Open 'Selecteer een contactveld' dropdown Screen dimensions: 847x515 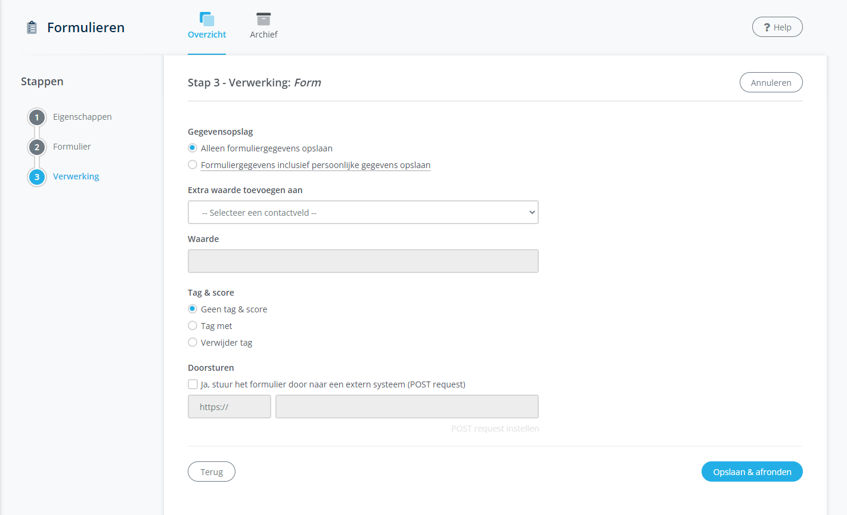pyautogui.click(x=363, y=212)
